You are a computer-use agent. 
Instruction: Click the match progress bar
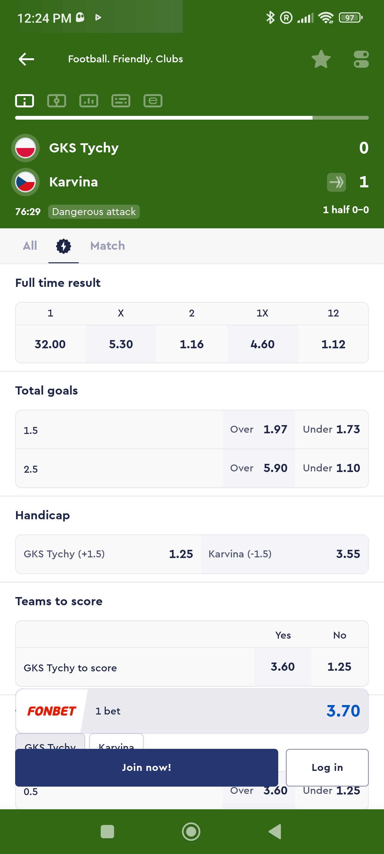pos(192,118)
